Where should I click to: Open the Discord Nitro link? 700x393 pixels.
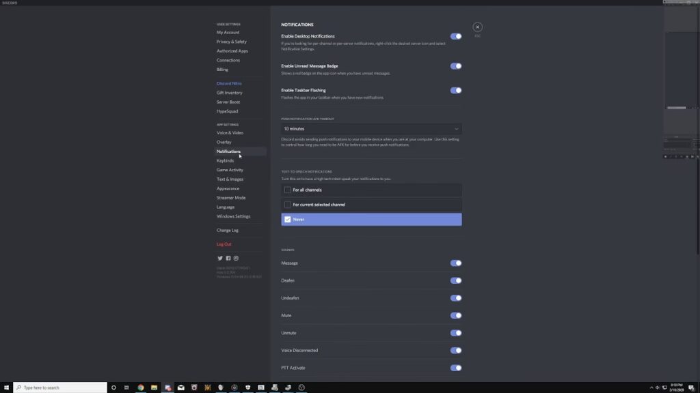click(x=229, y=83)
